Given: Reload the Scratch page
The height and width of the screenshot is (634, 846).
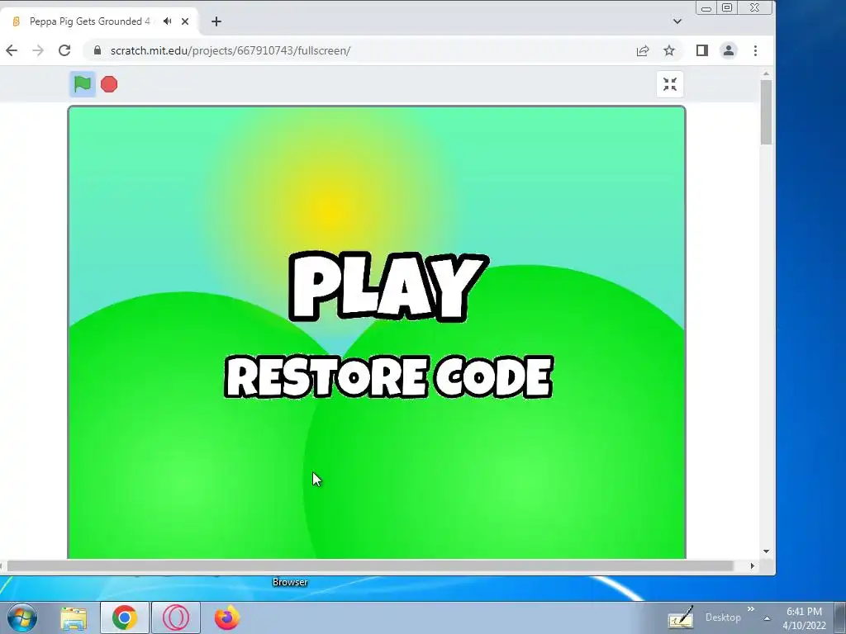Looking at the screenshot, I should (x=64, y=50).
